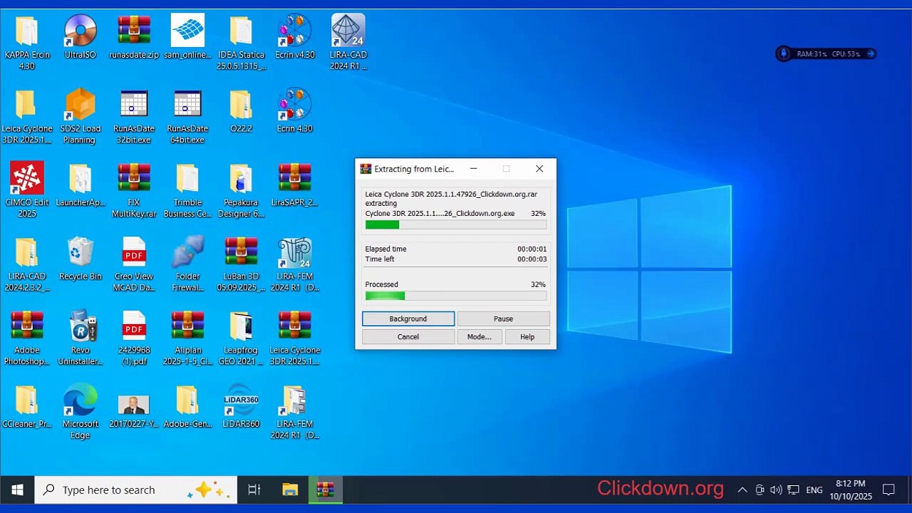Open Trimble Business Center folder
This screenshot has height=513, width=912.
tap(187, 190)
